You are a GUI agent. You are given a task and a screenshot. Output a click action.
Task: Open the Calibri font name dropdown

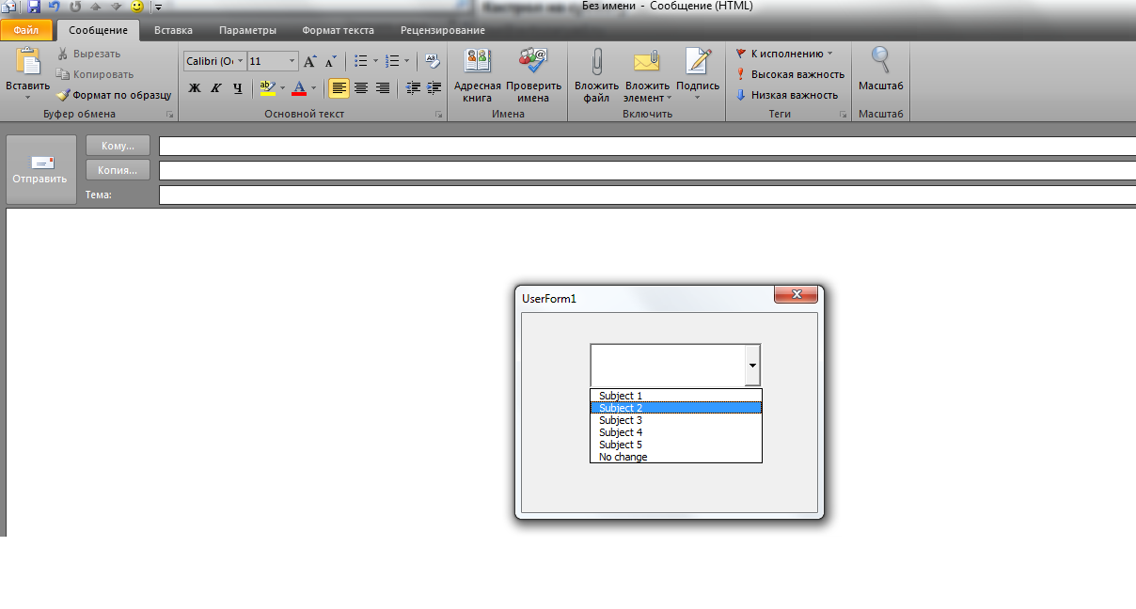click(240, 61)
